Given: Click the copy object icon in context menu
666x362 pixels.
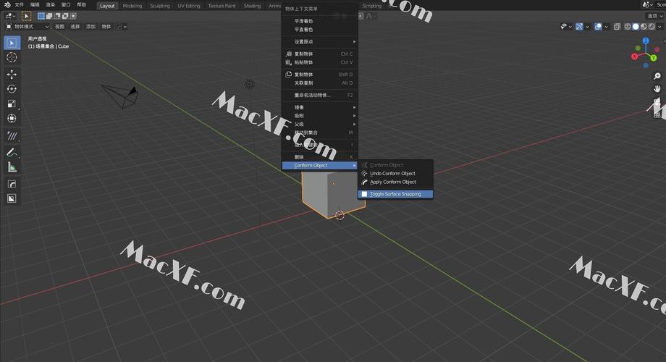Looking at the screenshot, I should point(288,54).
